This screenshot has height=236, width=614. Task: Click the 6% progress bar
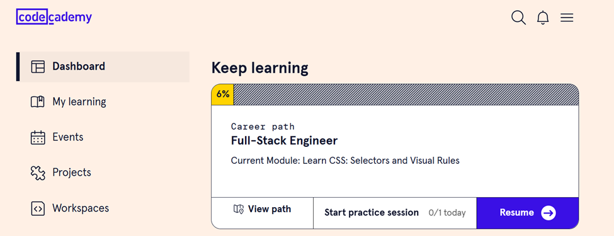click(x=395, y=94)
